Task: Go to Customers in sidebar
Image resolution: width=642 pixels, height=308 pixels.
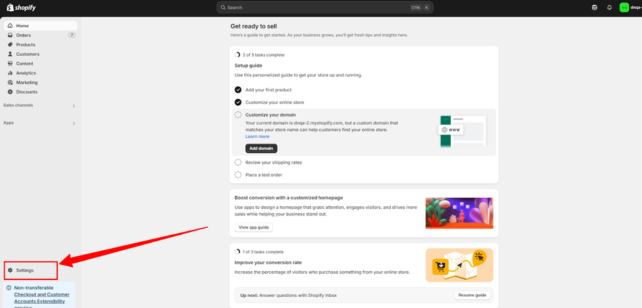Action: click(x=40, y=54)
